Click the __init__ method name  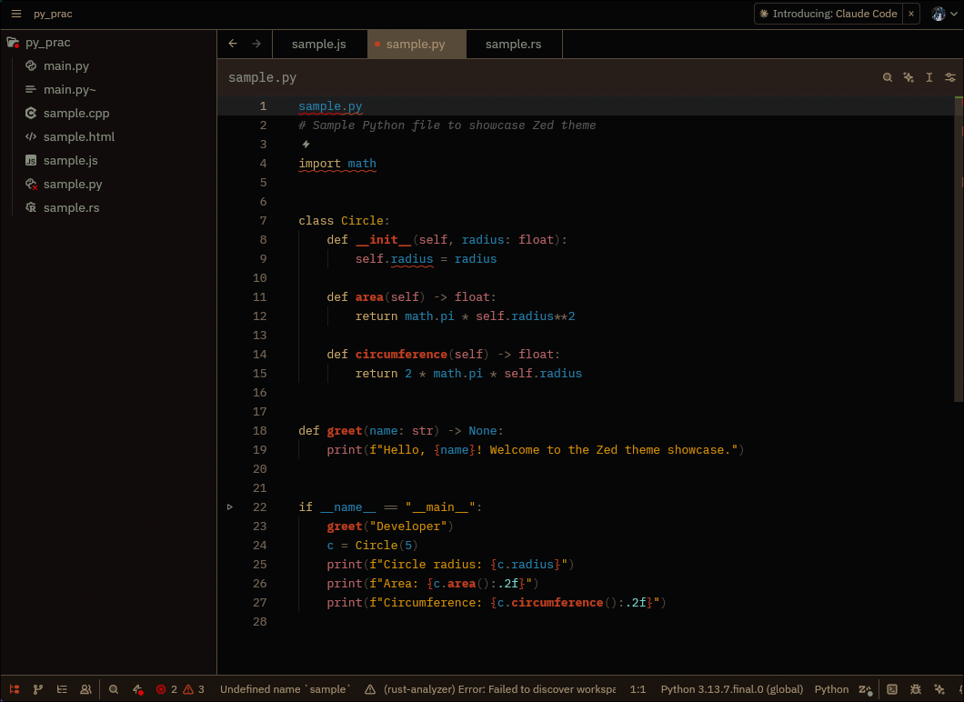pos(384,240)
